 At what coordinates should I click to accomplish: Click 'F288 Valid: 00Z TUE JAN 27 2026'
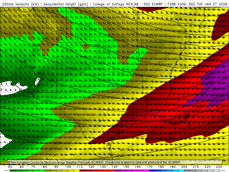(x=197, y=4)
